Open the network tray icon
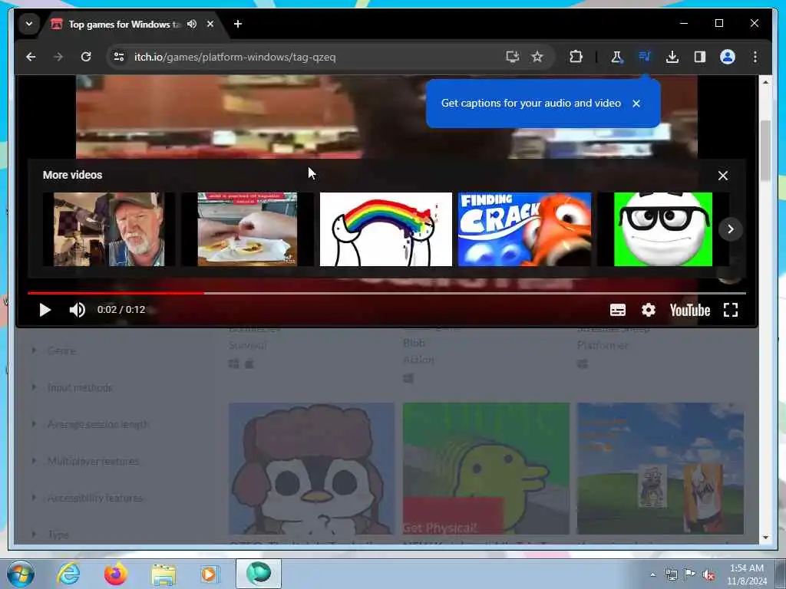This screenshot has width=786, height=589. coord(671,574)
